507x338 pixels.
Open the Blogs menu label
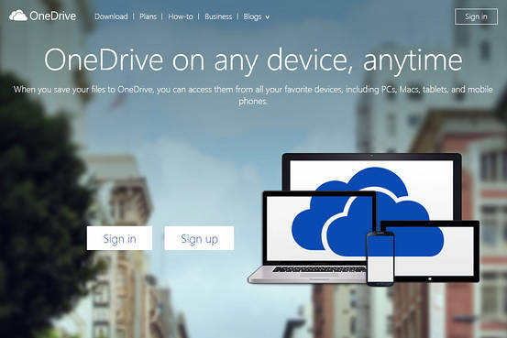click(x=252, y=16)
